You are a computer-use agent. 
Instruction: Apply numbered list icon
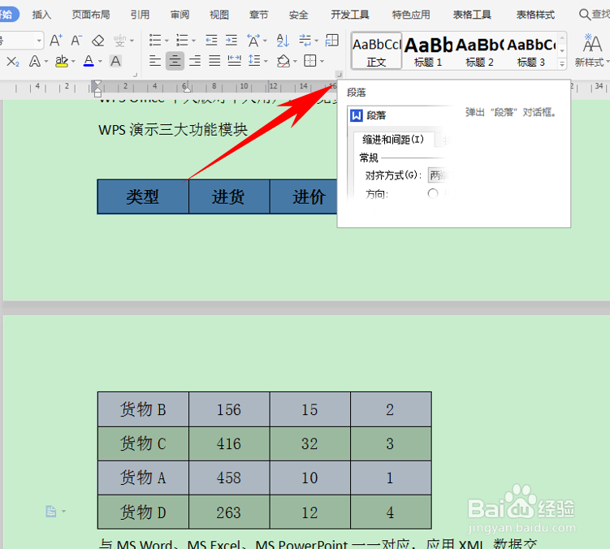(x=182, y=40)
